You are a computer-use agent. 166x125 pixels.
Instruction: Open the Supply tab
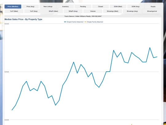pyautogui.click(x=153, y=6)
